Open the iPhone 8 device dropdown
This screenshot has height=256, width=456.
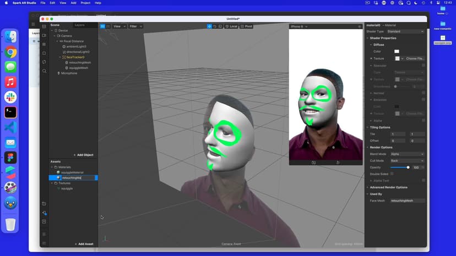pyautogui.click(x=299, y=26)
